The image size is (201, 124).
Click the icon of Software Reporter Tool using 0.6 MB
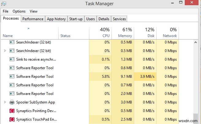click(x=12, y=68)
